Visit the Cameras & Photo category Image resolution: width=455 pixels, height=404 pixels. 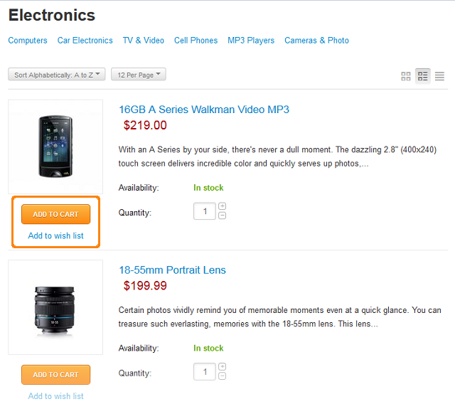click(316, 41)
